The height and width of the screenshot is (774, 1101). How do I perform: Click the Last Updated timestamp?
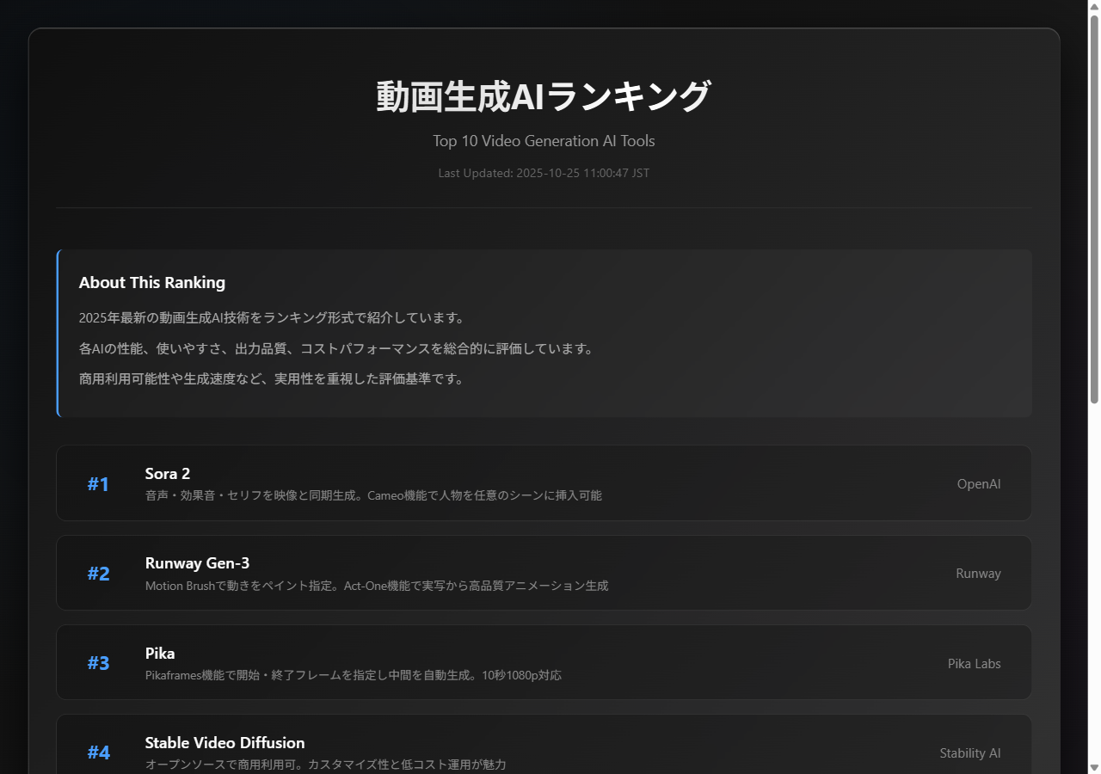(x=544, y=173)
